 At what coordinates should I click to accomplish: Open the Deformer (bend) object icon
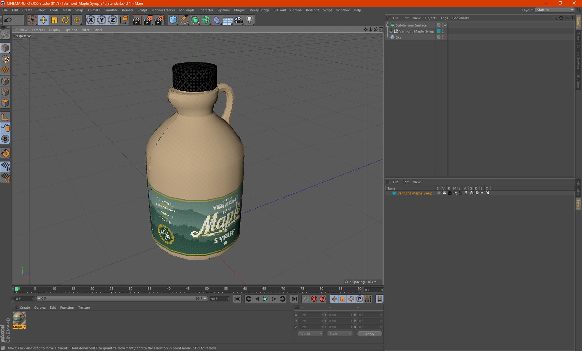[216, 20]
